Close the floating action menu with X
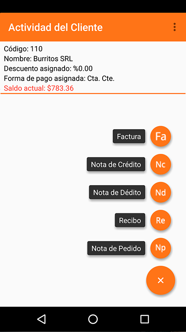Viewport: 186px width, 332px height. [161, 280]
